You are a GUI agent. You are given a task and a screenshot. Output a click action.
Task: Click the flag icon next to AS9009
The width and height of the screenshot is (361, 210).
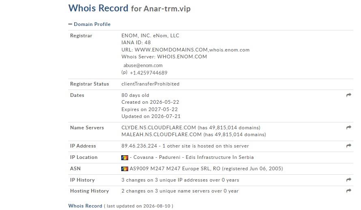pyautogui.click(x=125, y=169)
